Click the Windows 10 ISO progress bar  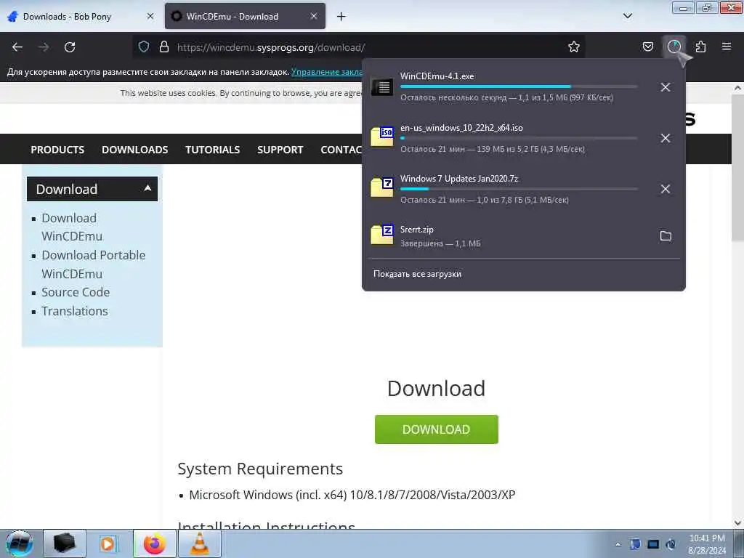coord(519,138)
